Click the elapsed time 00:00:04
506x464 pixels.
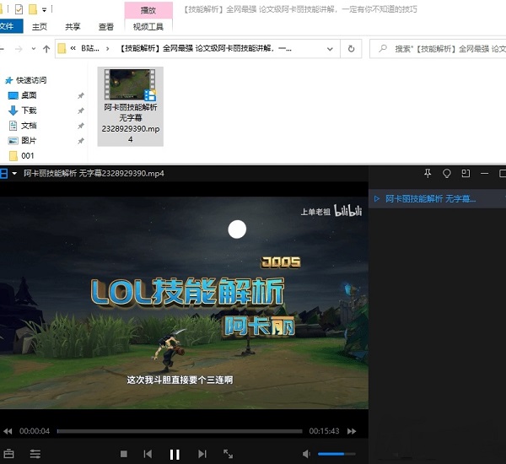(35, 431)
